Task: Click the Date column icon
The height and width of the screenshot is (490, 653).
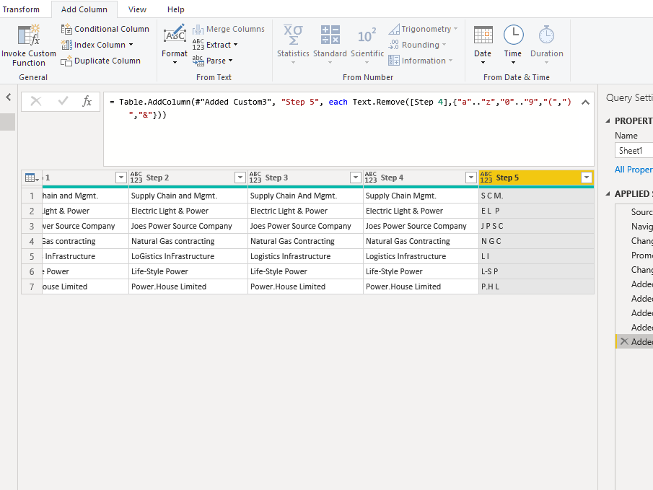Action: (483, 36)
